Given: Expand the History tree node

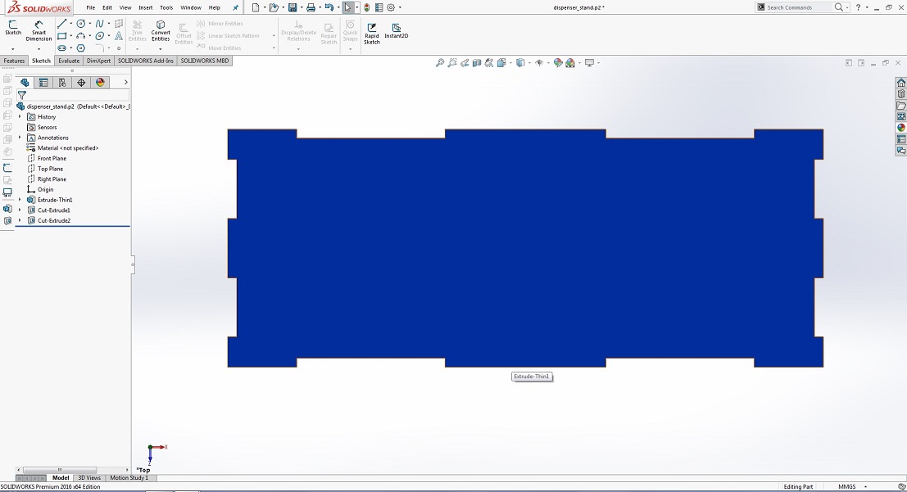Looking at the screenshot, I should pyautogui.click(x=20, y=117).
